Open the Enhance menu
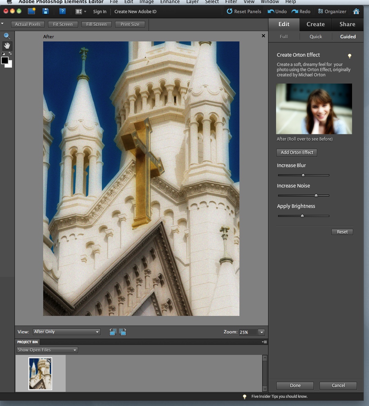The width and height of the screenshot is (369, 406). [170, 2]
